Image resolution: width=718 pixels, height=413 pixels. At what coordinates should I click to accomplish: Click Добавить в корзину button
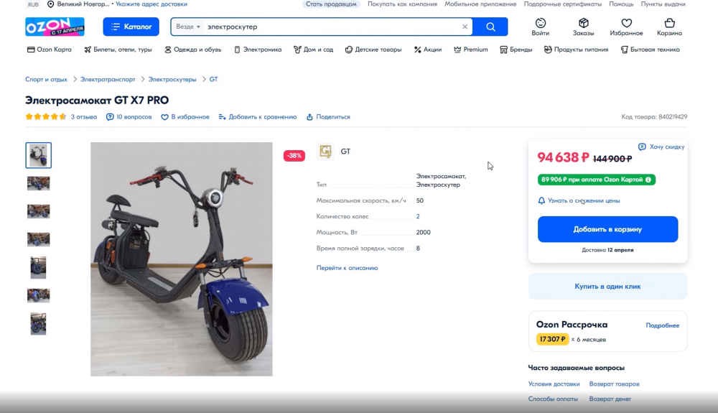tap(607, 229)
